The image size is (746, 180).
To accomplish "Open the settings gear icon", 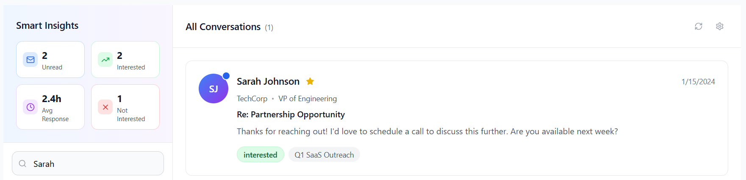I will click(720, 26).
